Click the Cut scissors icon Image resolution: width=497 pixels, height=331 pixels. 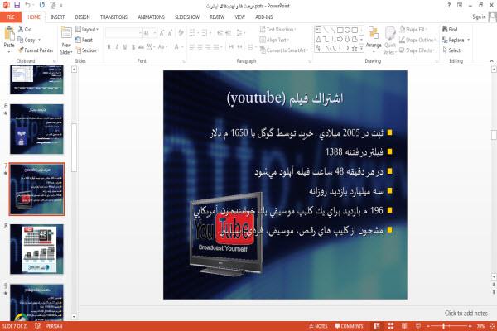(x=21, y=29)
